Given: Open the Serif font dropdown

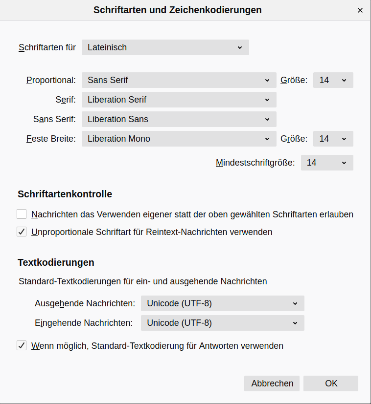Looking at the screenshot, I should 179,100.
